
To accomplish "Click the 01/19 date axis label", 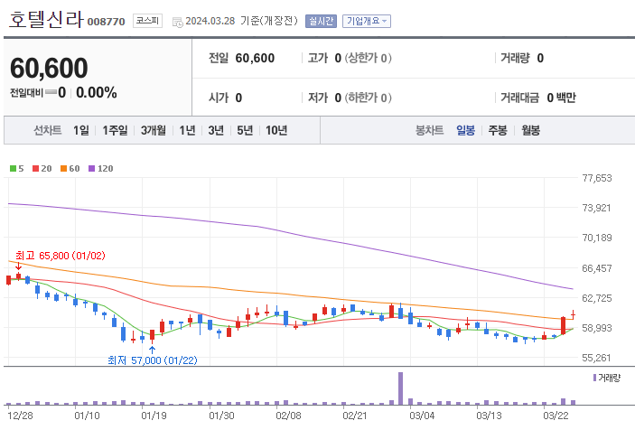I will click(154, 416).
